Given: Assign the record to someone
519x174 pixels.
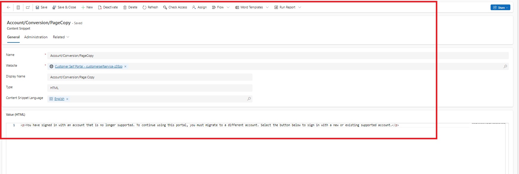Looking at the screenshot, I should (x=200, y=7).
